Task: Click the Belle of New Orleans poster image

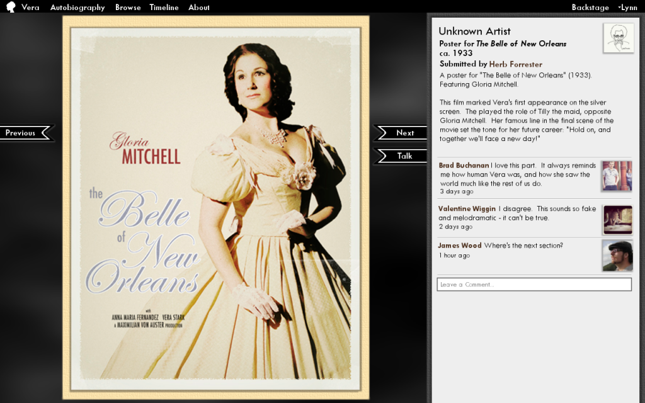Action: coord(215,208)
